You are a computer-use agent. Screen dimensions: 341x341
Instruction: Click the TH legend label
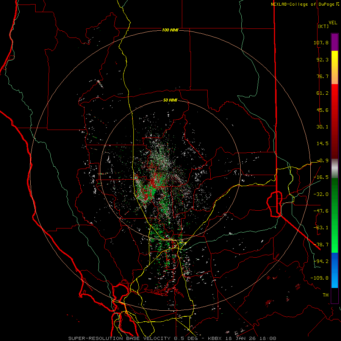coord(325,295)
